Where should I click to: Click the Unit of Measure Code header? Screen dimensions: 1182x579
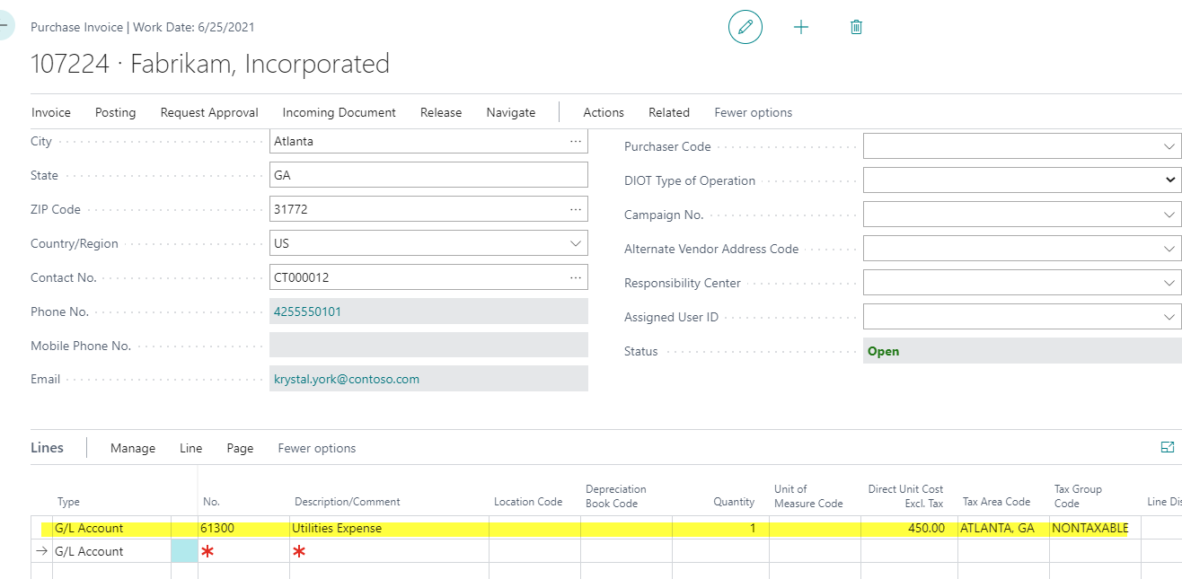tap(808, 496)
